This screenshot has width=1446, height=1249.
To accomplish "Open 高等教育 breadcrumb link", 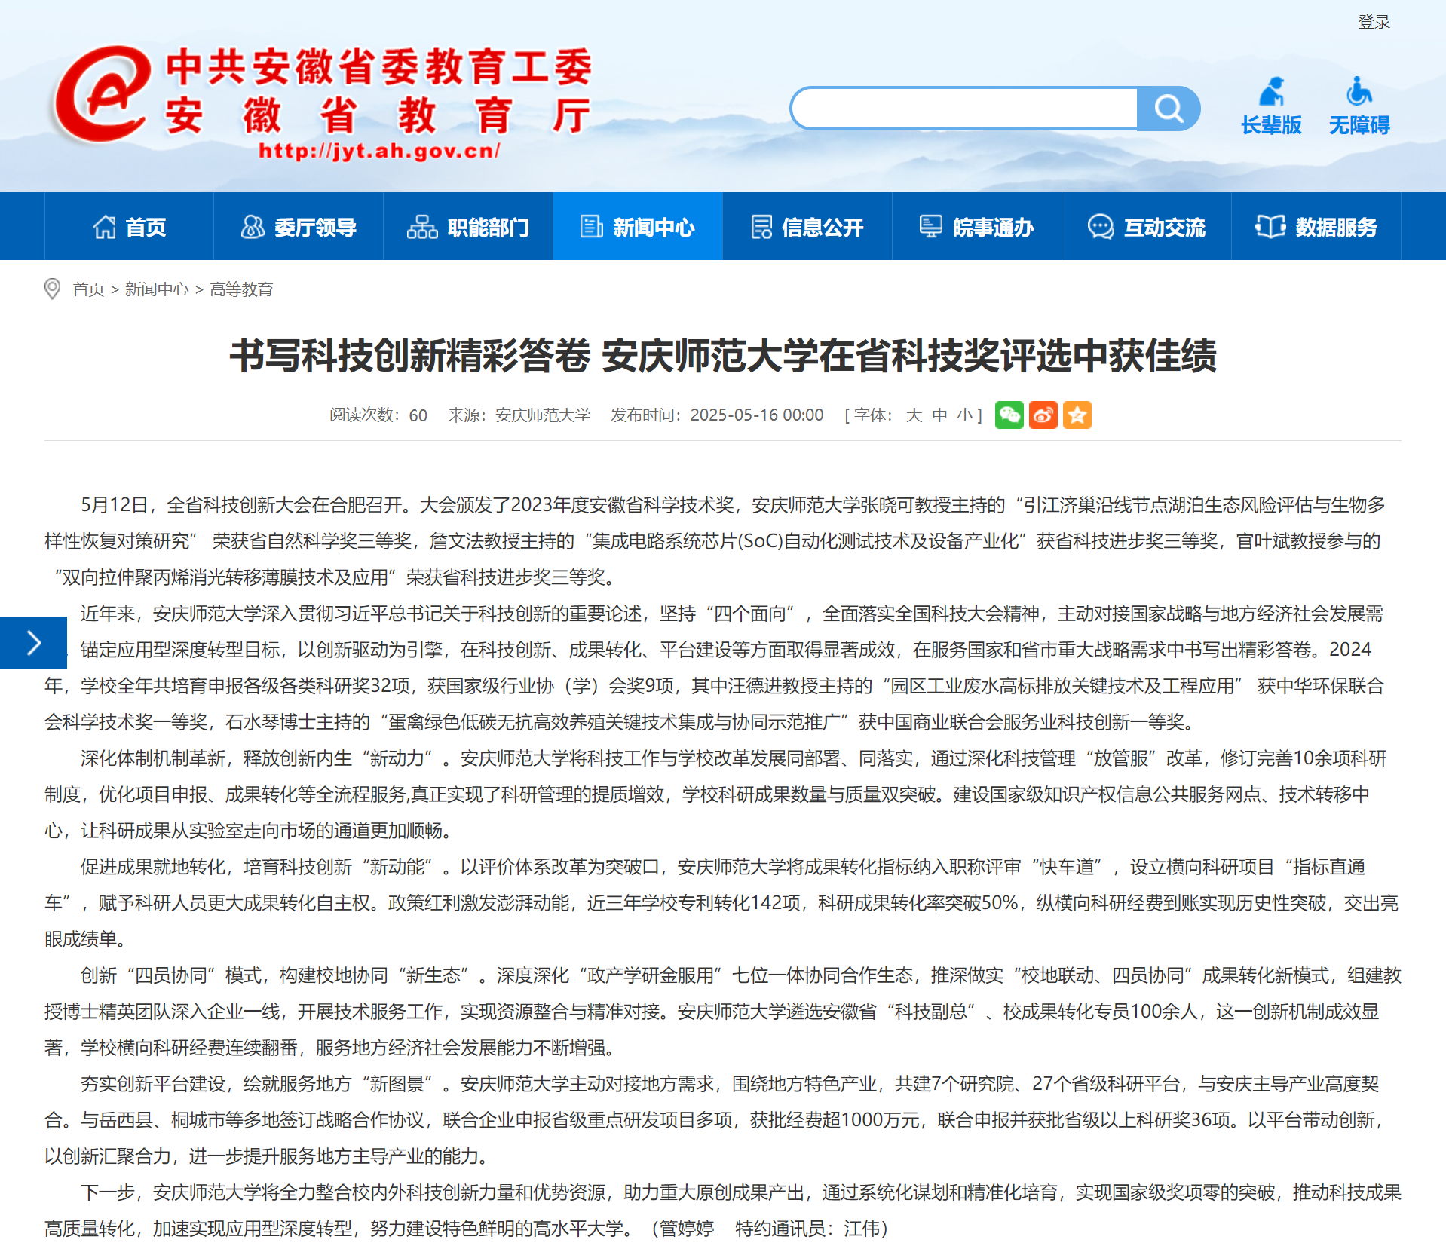I will [x=241, y=289].
